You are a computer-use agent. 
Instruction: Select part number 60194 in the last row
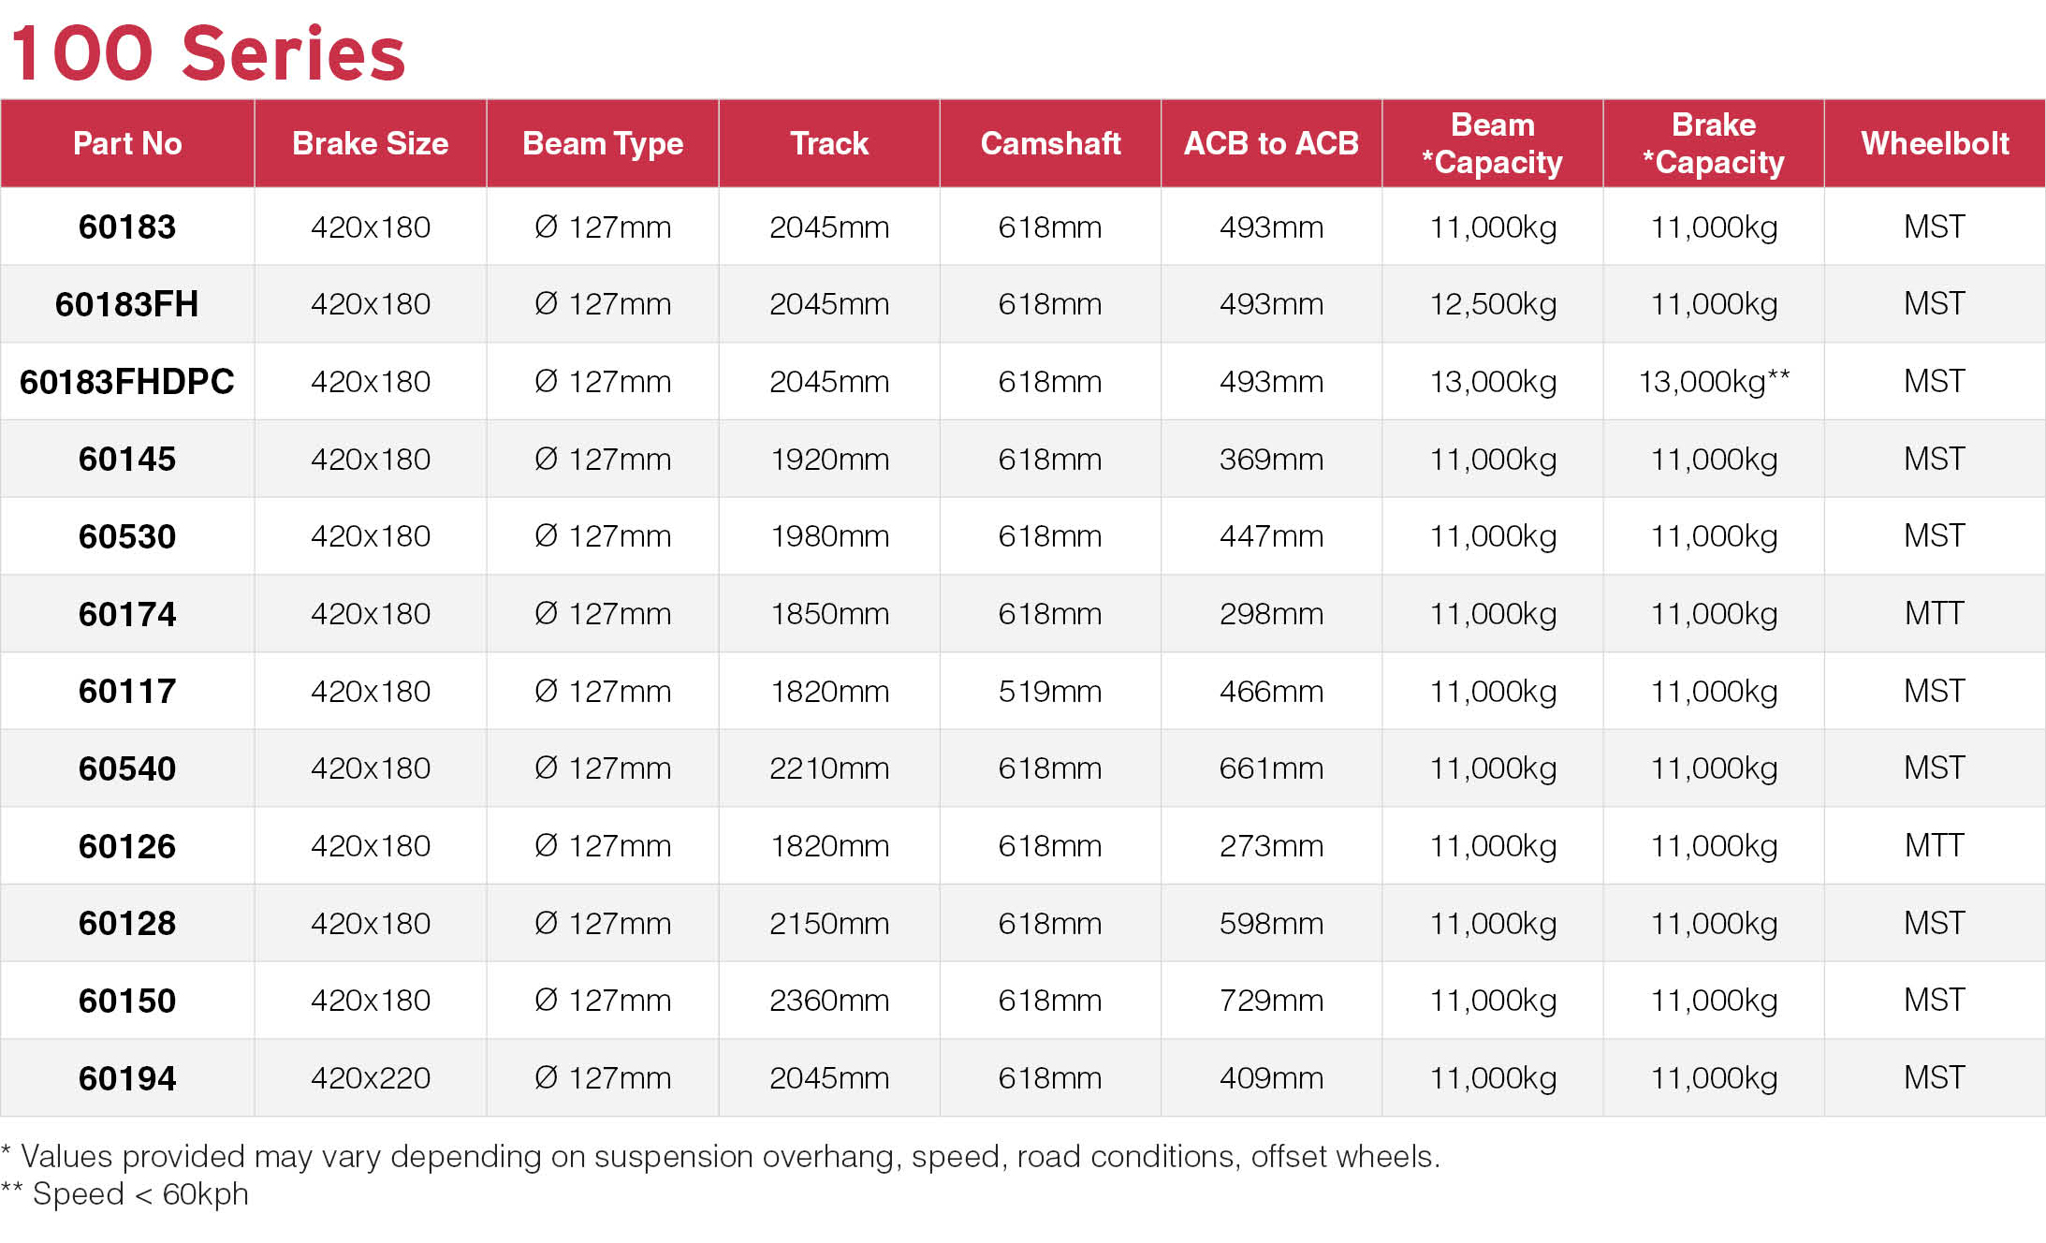coord(127,1078)
